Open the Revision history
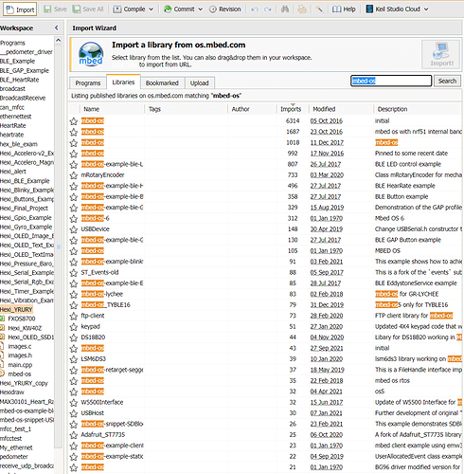The width and height of the screenshot is (464, 474). point(225,9)
